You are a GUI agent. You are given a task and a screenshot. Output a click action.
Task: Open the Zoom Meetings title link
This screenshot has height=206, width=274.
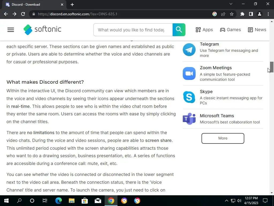[x=216, y=68]
